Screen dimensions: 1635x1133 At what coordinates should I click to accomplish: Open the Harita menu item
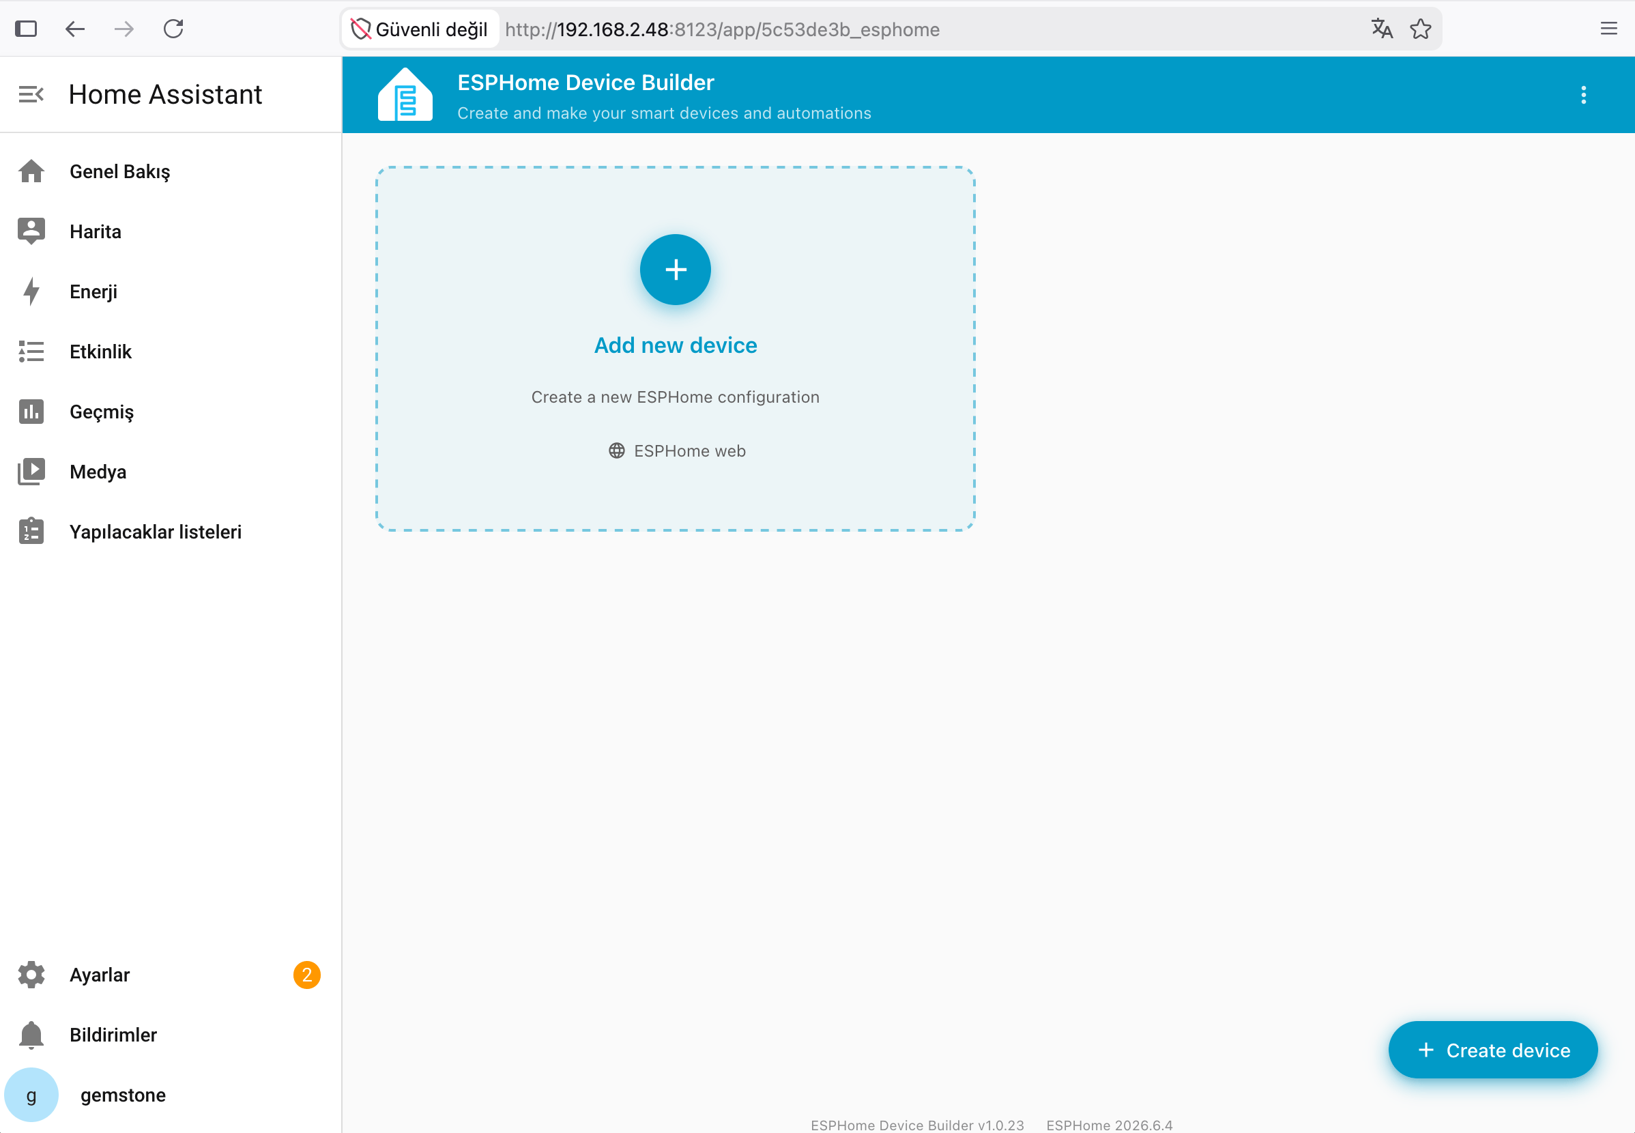pyautogui.click(x=171, y=231)
